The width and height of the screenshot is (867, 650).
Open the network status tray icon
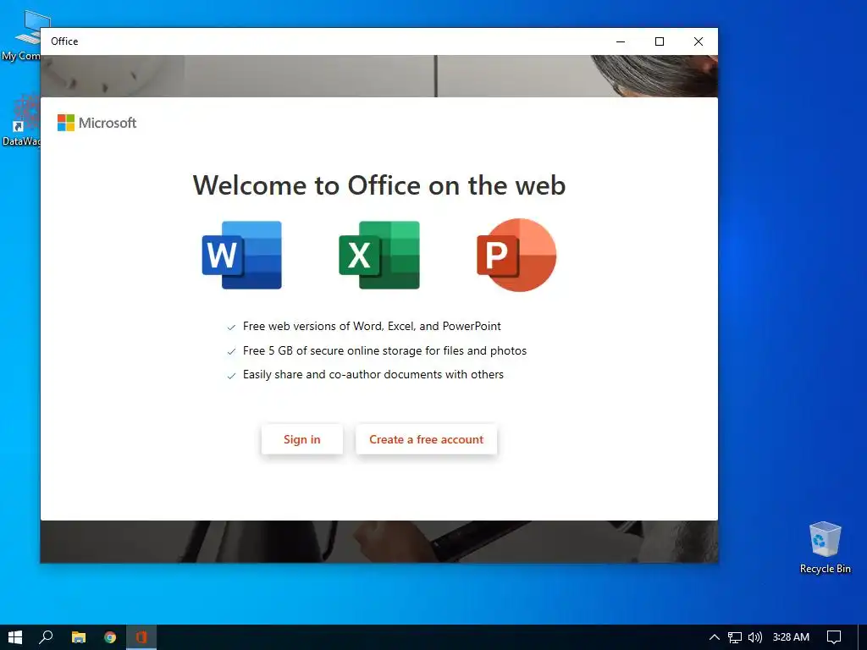[734, 637]
